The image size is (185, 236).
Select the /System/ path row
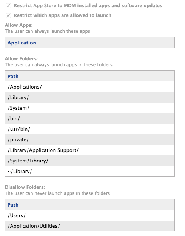[x=90, y=108]
